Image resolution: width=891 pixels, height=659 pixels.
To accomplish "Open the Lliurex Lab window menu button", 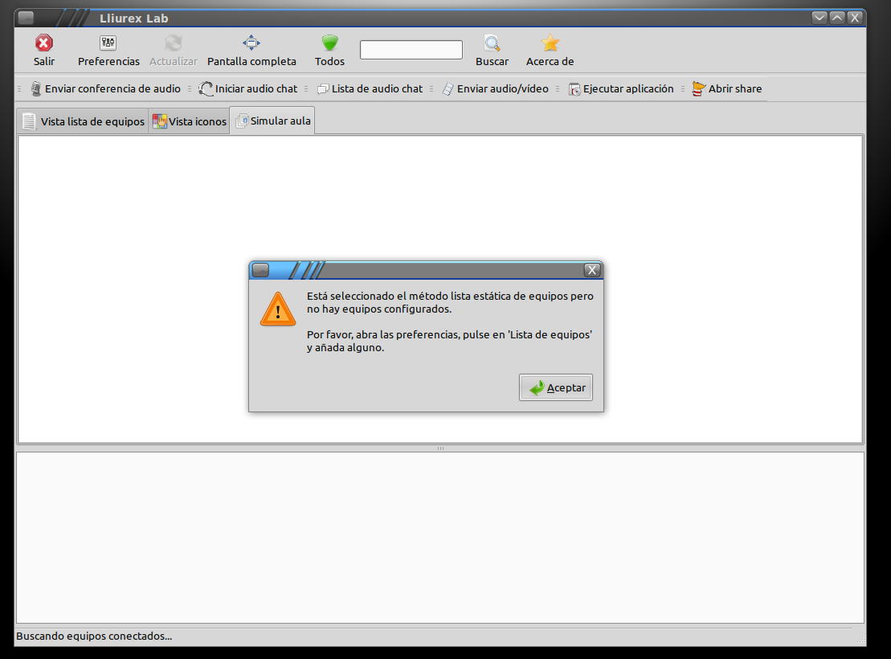I will tap(27, 18).
